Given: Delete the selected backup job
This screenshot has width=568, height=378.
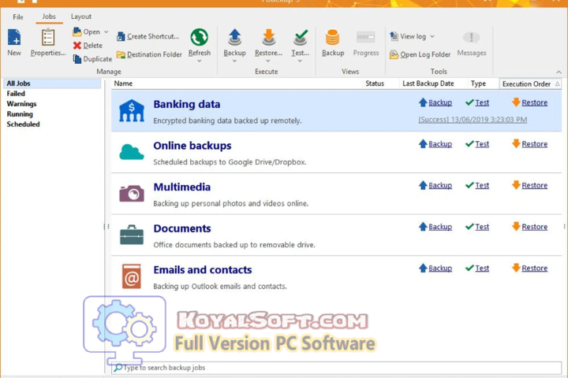Looking at the screenshot, I should click(x=88, y=45).
